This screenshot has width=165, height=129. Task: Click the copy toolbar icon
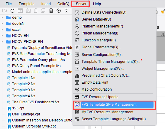click(43, 11)
